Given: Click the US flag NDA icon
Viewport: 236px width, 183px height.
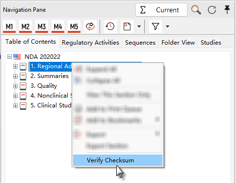Looking at the screenshot, I should point(17,57).
